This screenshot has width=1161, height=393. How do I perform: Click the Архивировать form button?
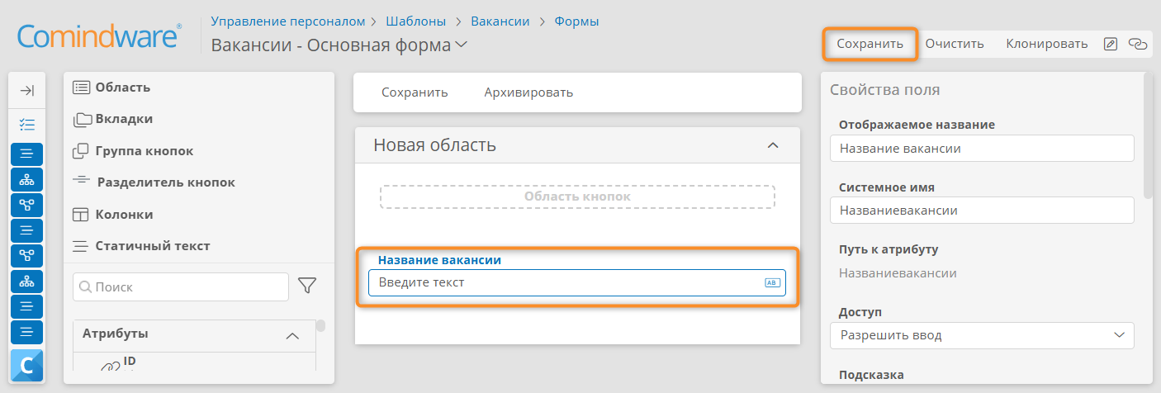528,92
